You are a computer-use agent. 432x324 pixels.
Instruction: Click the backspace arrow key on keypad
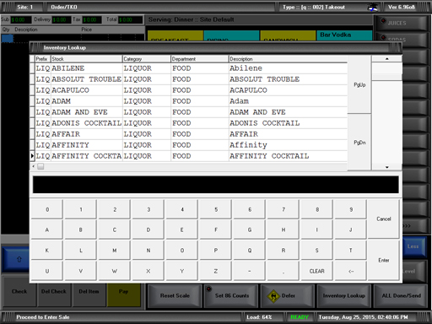coord(351,271)
